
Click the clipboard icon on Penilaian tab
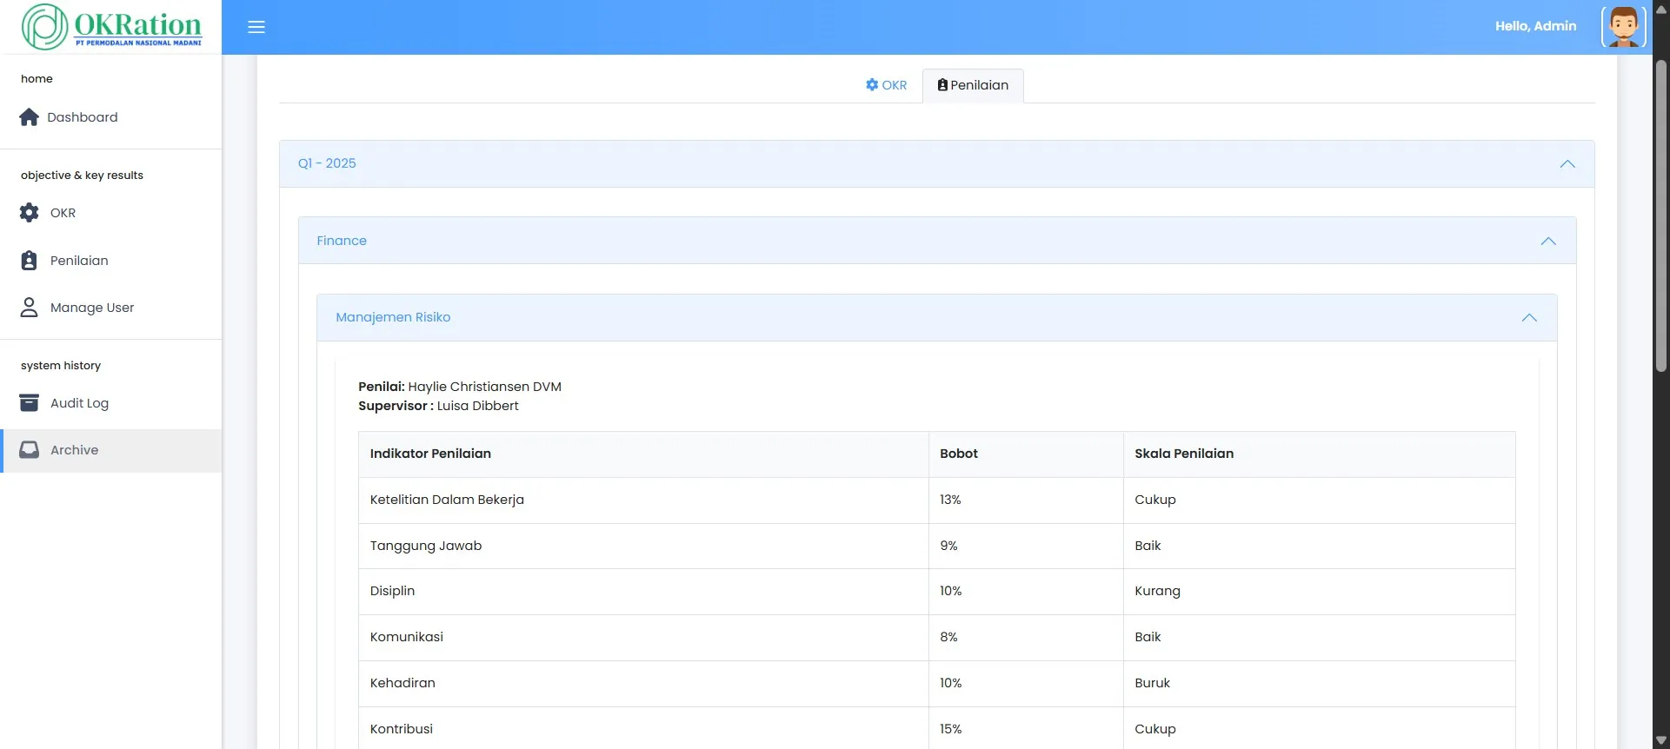[x=942, y=85]
